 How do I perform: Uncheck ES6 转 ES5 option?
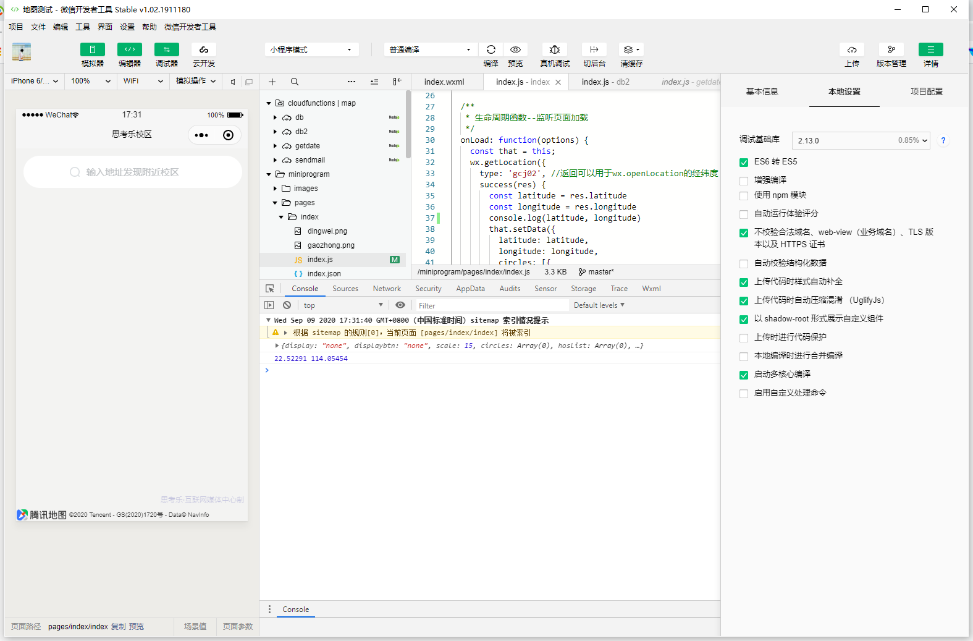[x=744, y=163]
